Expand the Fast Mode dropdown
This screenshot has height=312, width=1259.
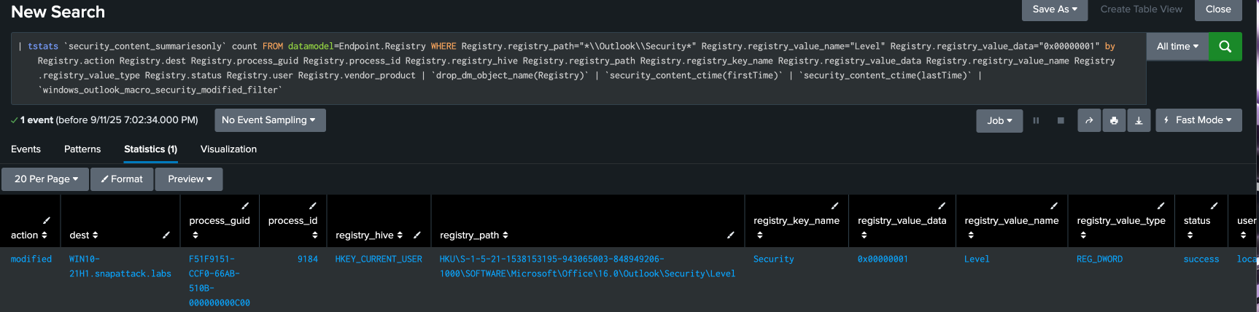point(1198,120)
